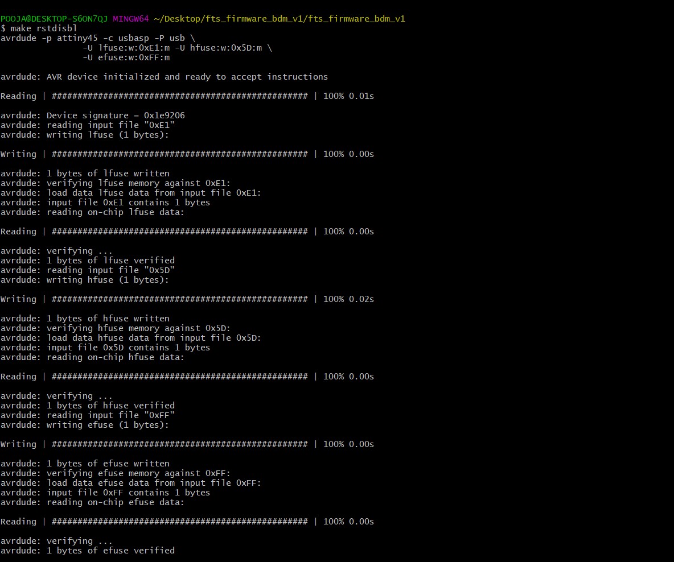Screen dimensions: 674x562
Task: Click 'reading input file "0x5D"' line
Action: (87, 270)
